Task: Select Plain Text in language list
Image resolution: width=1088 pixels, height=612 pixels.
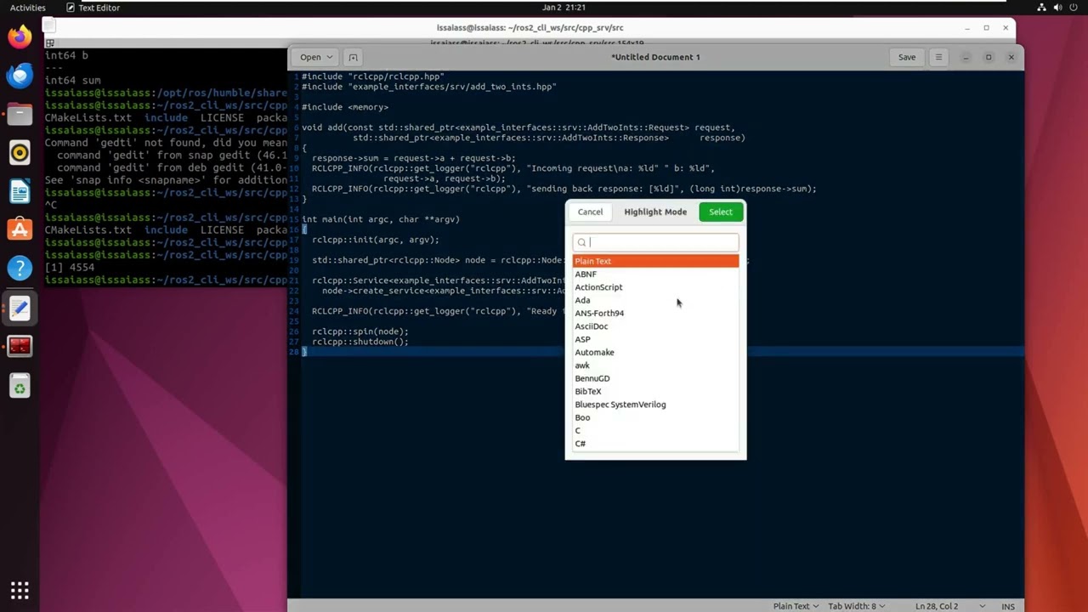Action: 655,261
